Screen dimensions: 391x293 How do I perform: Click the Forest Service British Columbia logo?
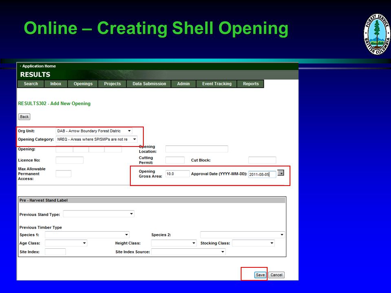click(x=377, y=34)
